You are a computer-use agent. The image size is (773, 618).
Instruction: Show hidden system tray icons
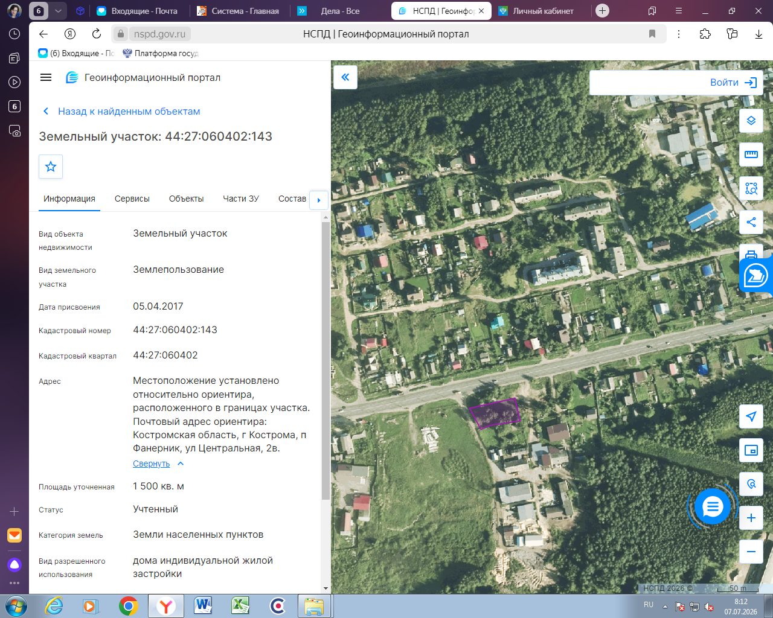[x=665, y=606]
